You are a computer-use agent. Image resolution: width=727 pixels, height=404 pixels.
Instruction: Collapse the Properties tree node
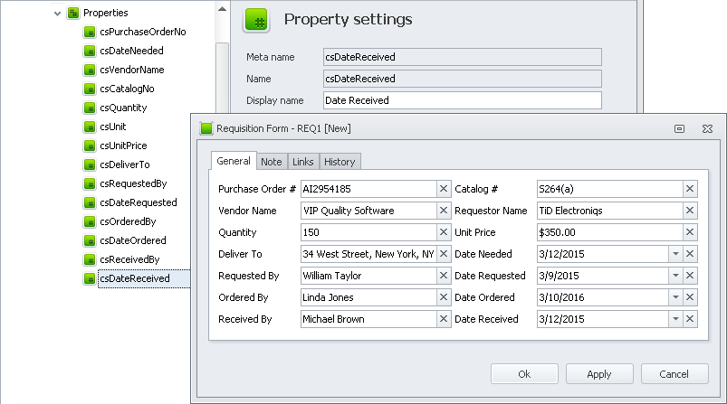click(57, 13)
